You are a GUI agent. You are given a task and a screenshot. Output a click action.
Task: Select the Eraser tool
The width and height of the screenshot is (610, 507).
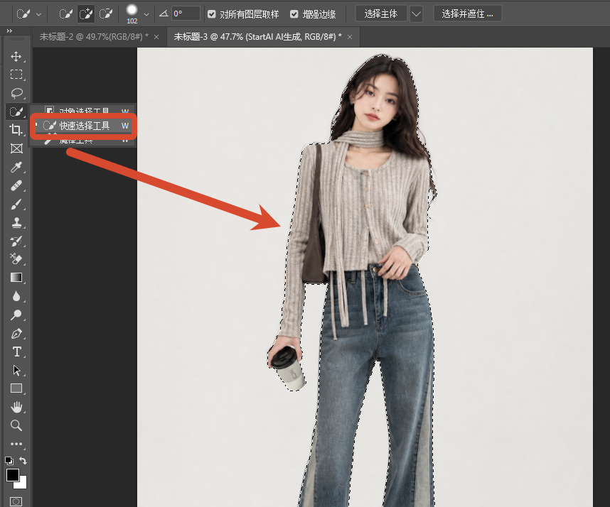click(16, 258)
